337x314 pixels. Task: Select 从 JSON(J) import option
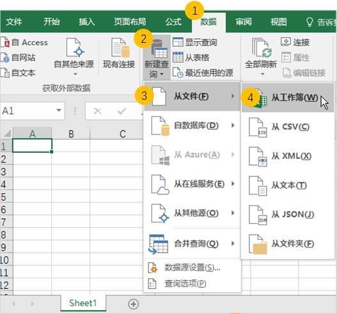coord(287,214)
